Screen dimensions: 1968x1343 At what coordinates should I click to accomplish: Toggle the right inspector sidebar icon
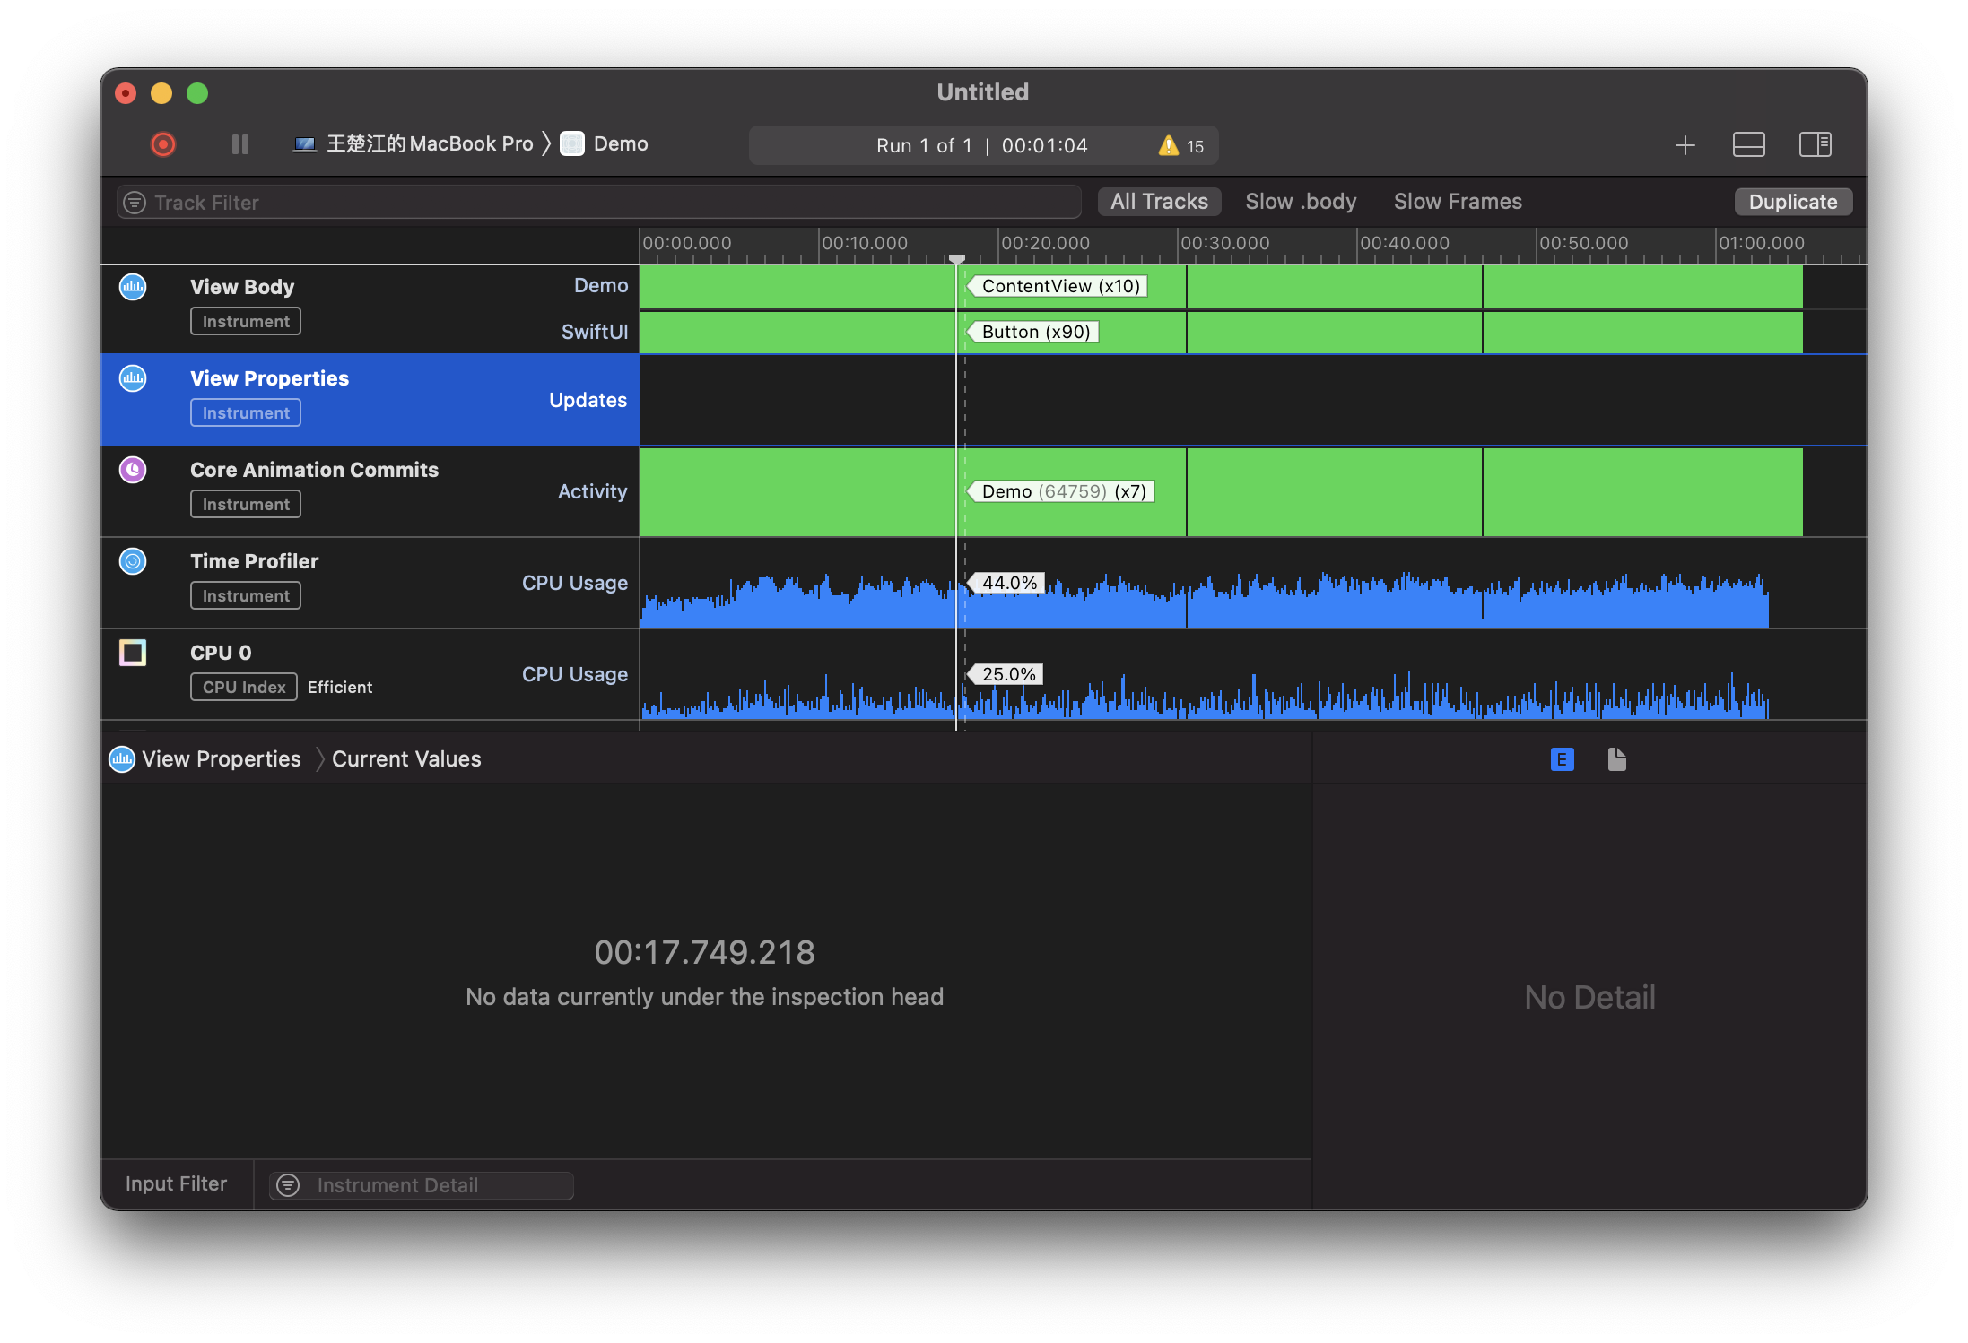point(1815,145)
